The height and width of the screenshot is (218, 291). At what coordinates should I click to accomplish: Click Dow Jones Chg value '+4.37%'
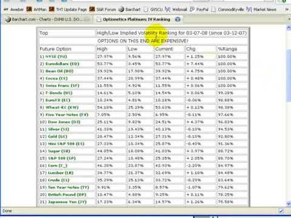pyautogui.click(x=195, y=122)
